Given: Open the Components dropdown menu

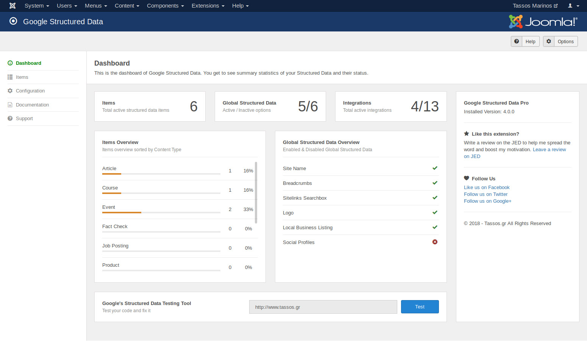Looking at the screenshot, I should pyautogui.click(x=165, y=6).
